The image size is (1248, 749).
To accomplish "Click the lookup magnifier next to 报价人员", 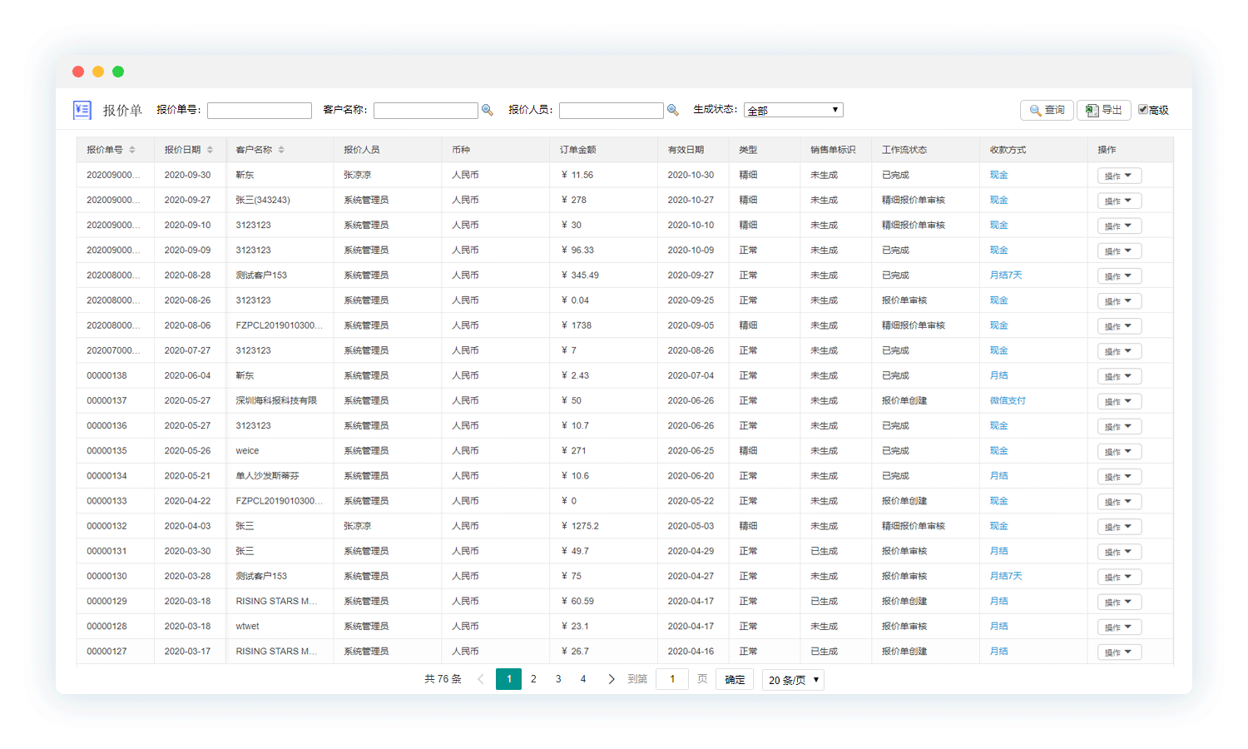I will pyautogui.click(x=673, y=110).
